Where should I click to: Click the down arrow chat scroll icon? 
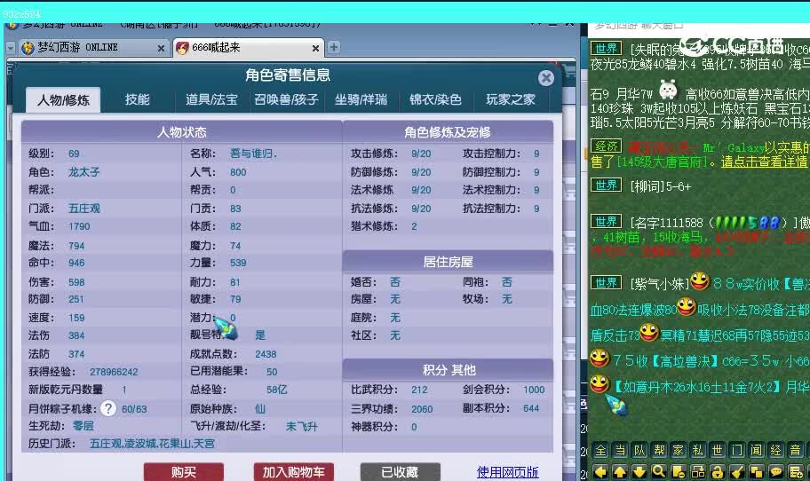639,472
